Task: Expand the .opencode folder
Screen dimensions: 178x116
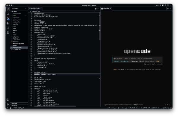Action: [19, 18]
